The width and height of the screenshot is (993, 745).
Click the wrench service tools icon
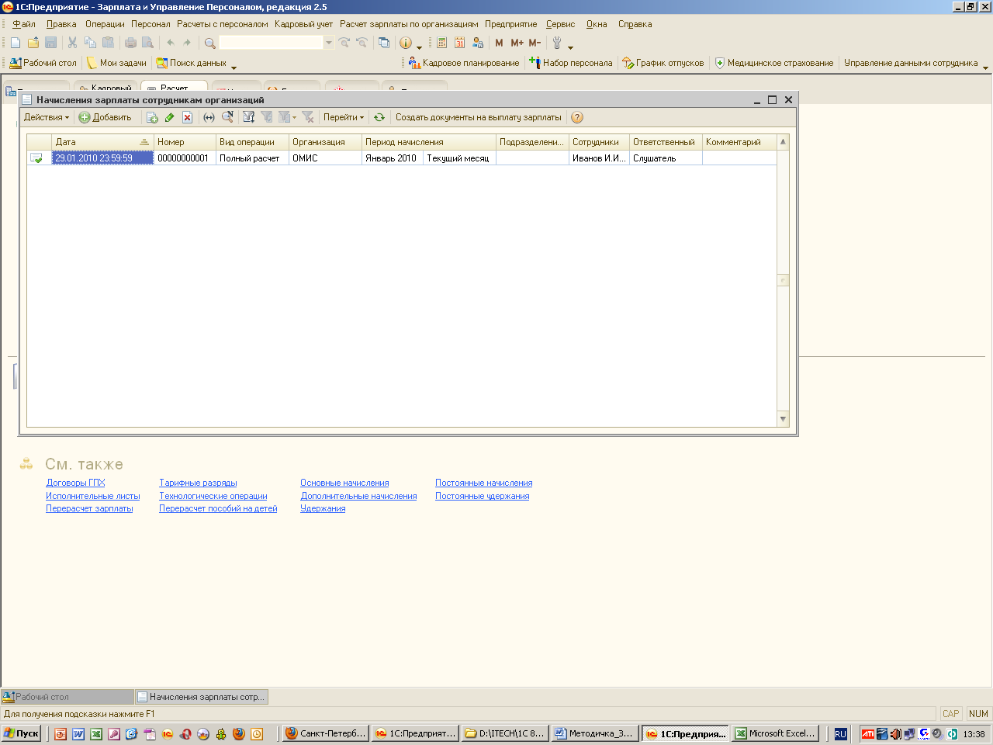pyautogui.click(x=557, y=43)
